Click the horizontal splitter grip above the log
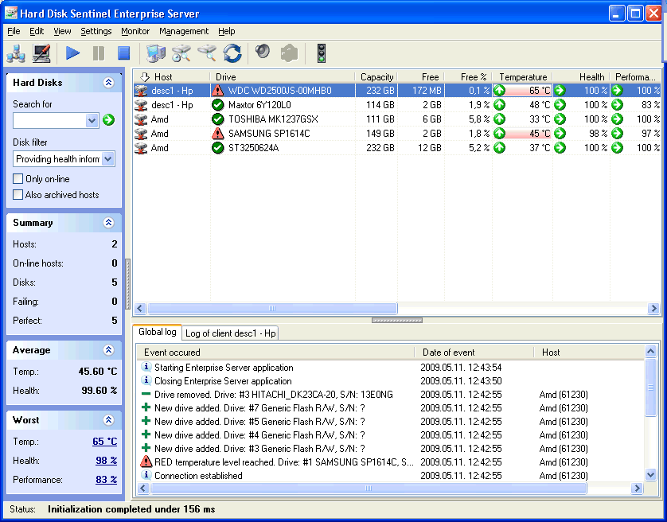 [397, 321]
